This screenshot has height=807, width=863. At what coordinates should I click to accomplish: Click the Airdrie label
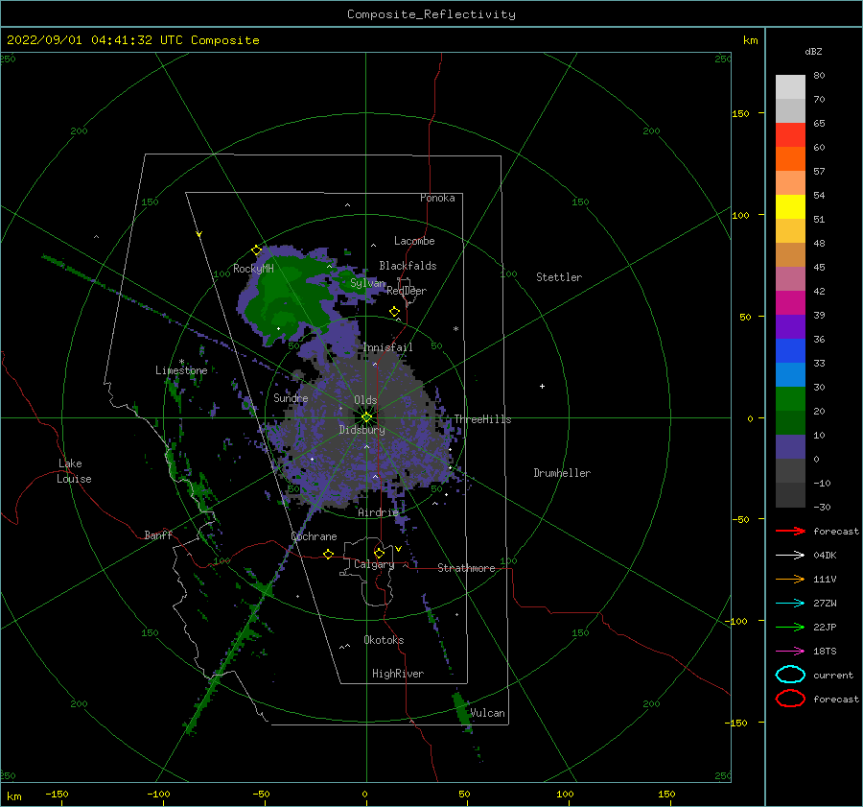point(378,512)
